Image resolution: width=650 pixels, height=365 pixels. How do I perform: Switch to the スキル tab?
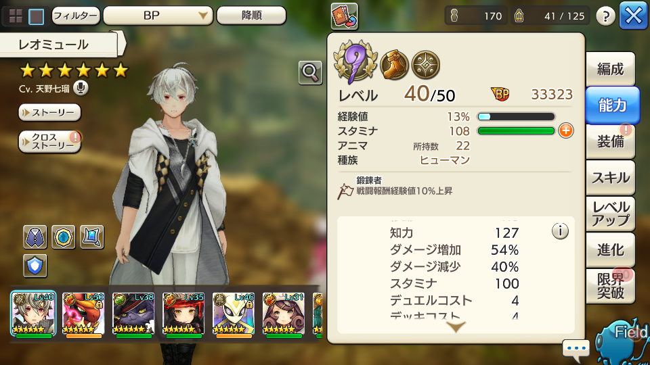pyautogui.click(x=611, y=178)
